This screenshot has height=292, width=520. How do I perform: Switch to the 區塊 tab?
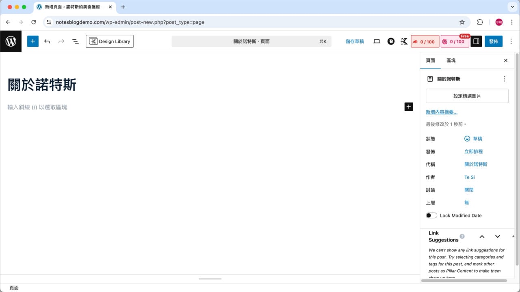(x=451, y=60)
